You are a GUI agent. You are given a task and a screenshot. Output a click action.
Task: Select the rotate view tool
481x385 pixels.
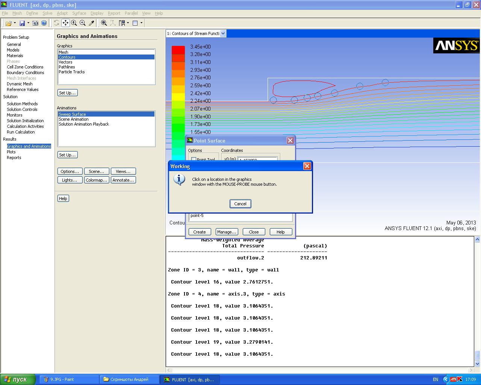pos(56,23)
